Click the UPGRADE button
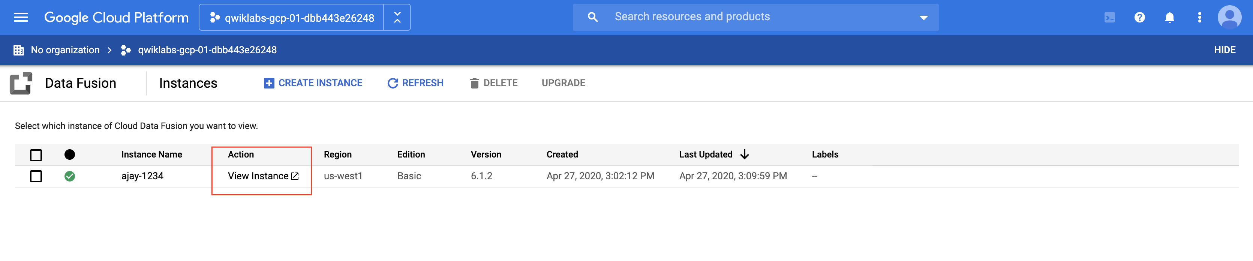The height and width of the screenshot is (261, 1253). [563, 83]
